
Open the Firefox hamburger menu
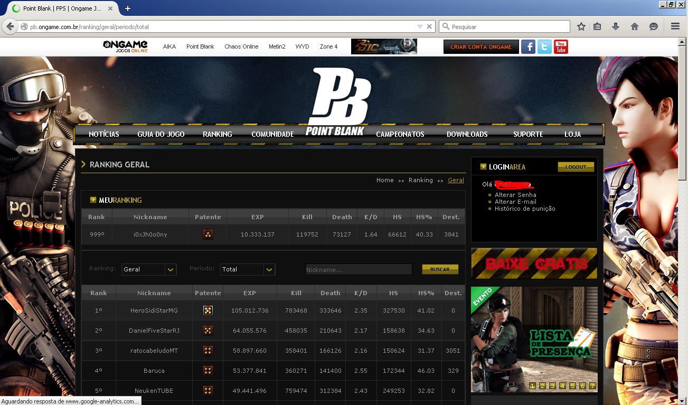(x=675, y=26)
